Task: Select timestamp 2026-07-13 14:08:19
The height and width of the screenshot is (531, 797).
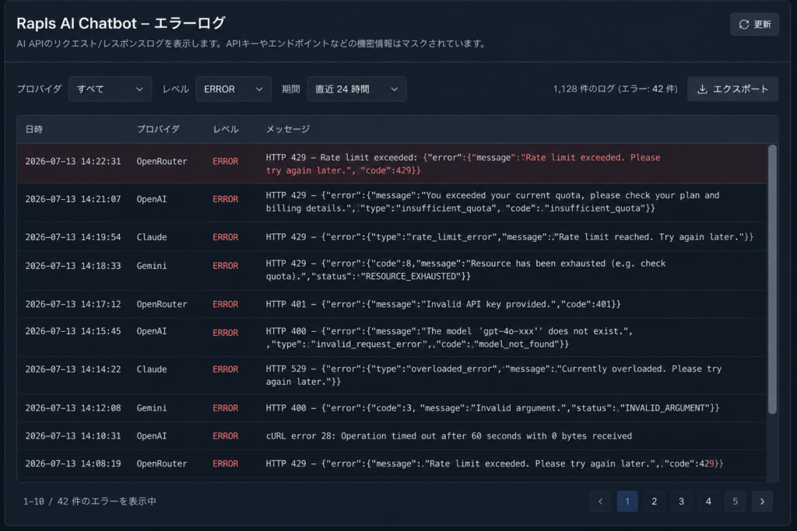Action: pyautogui.click(x=73, y=463)
